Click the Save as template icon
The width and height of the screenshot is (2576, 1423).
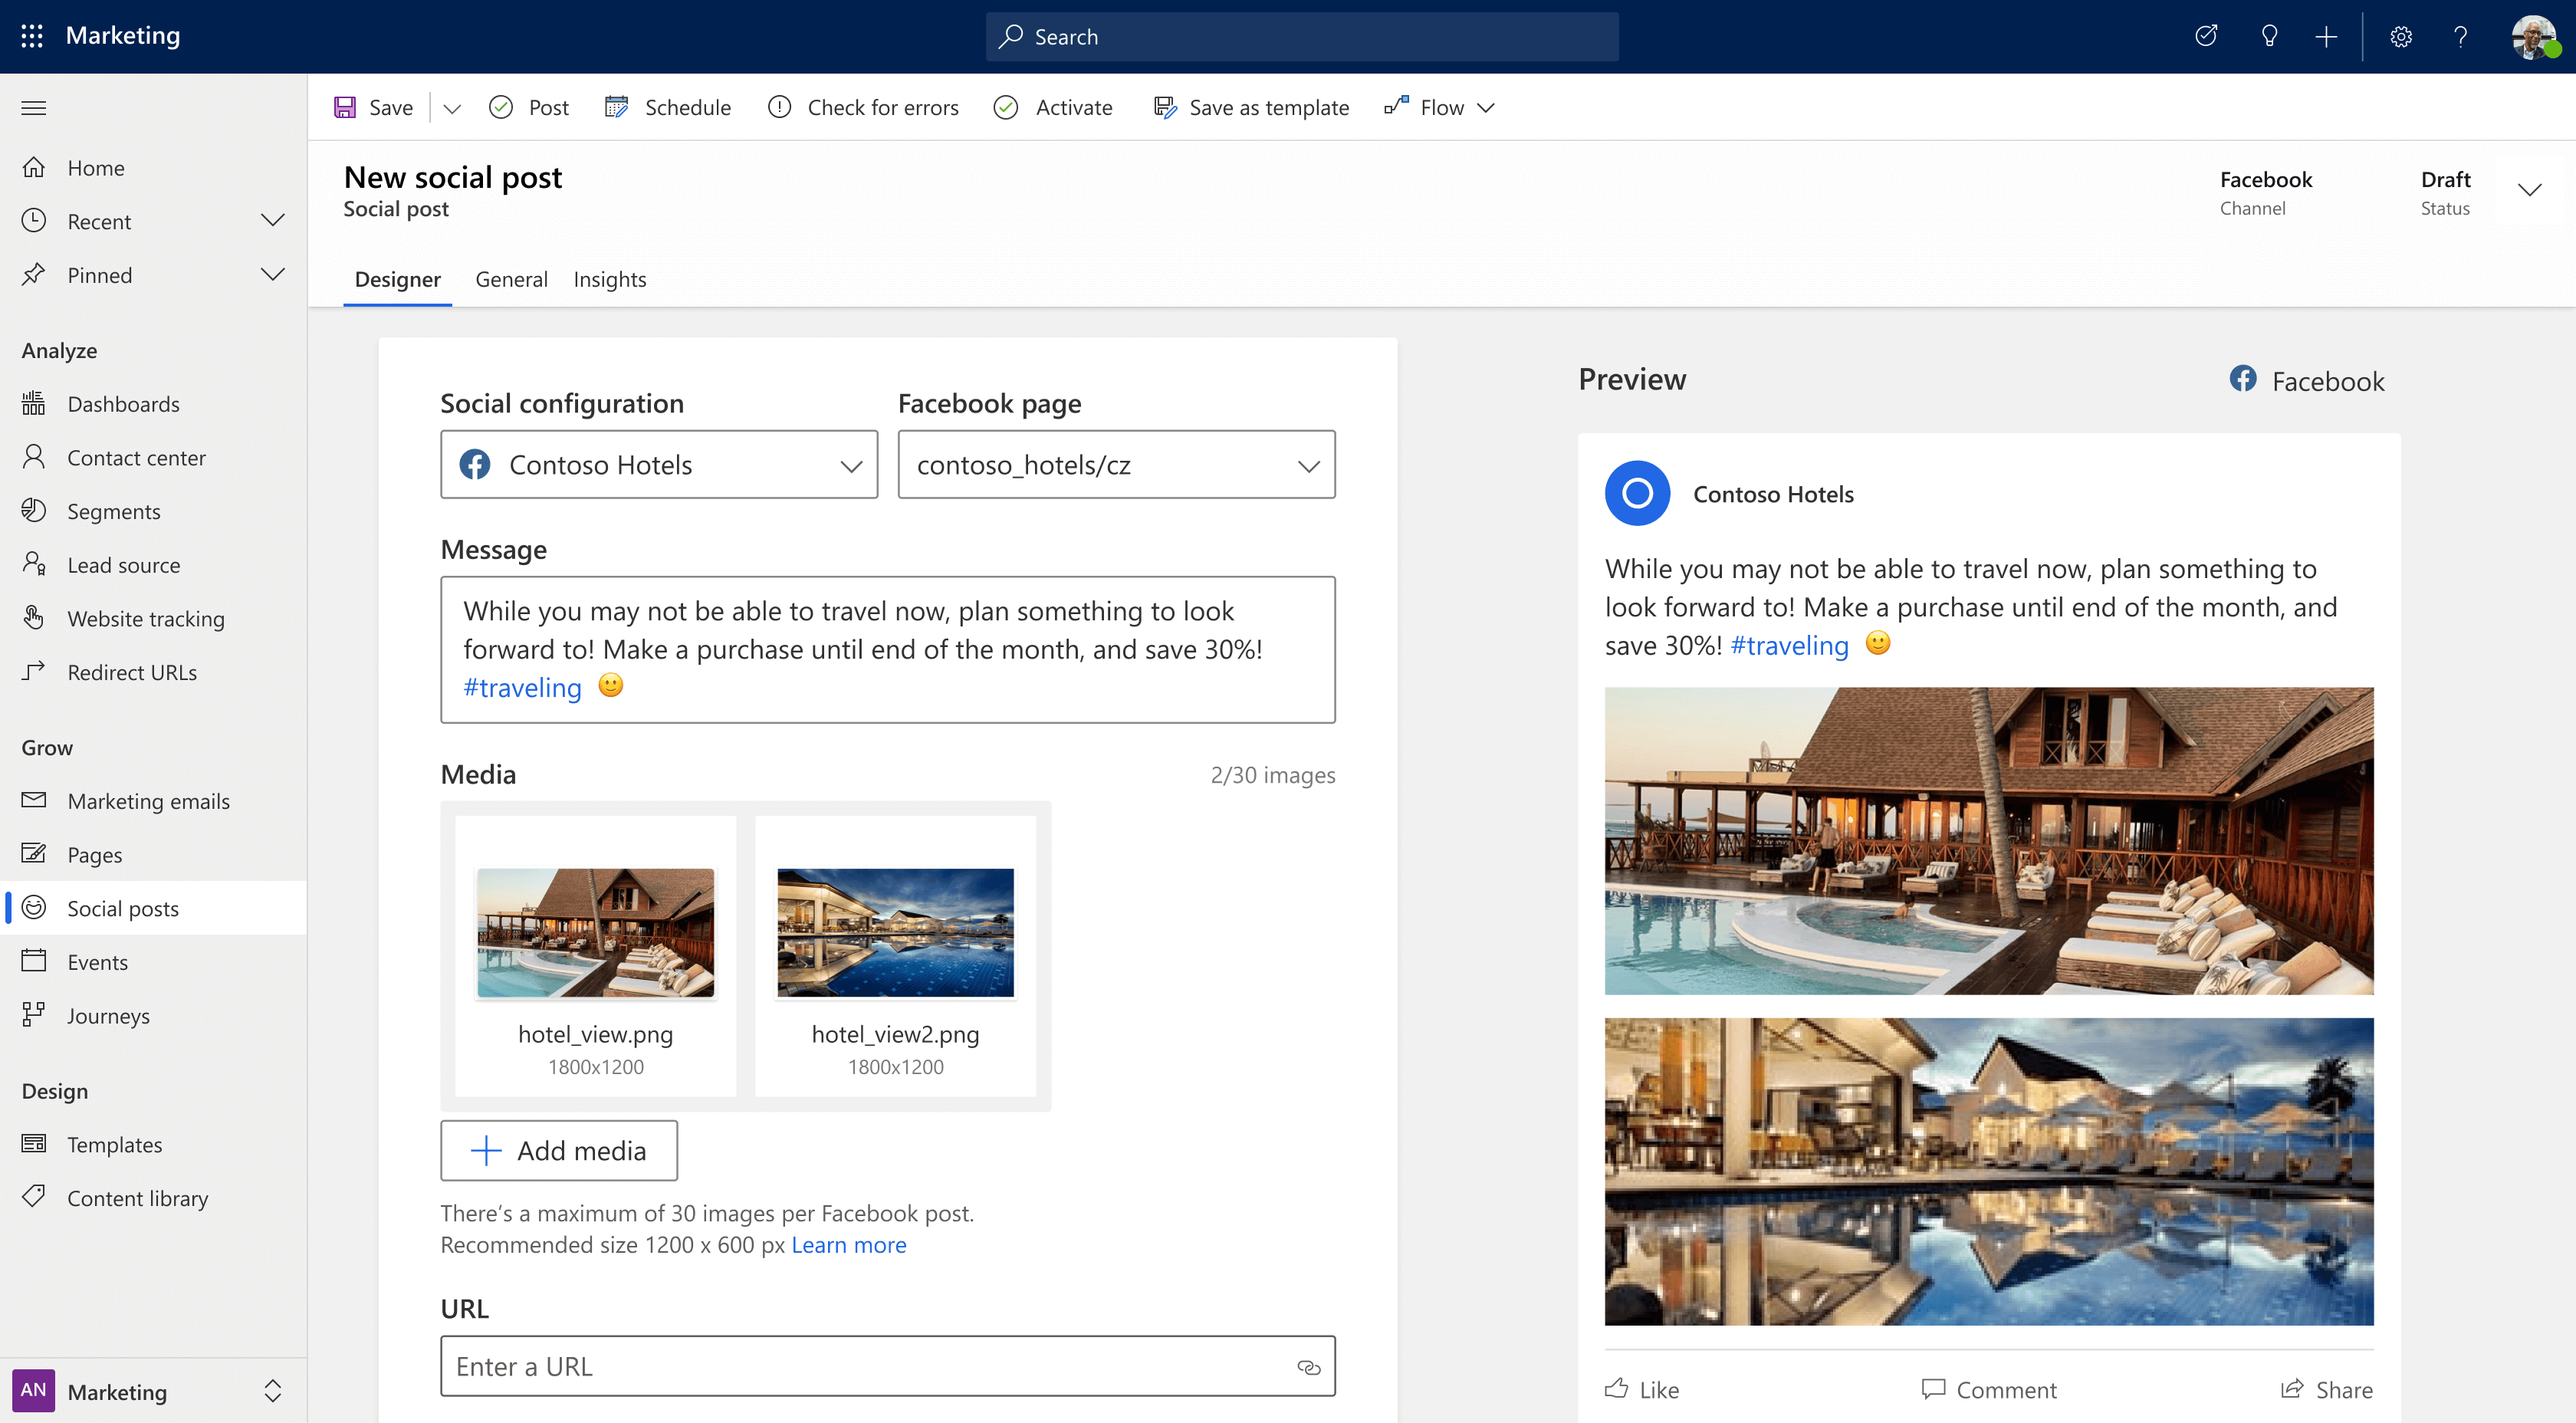tap(1161, 107)
